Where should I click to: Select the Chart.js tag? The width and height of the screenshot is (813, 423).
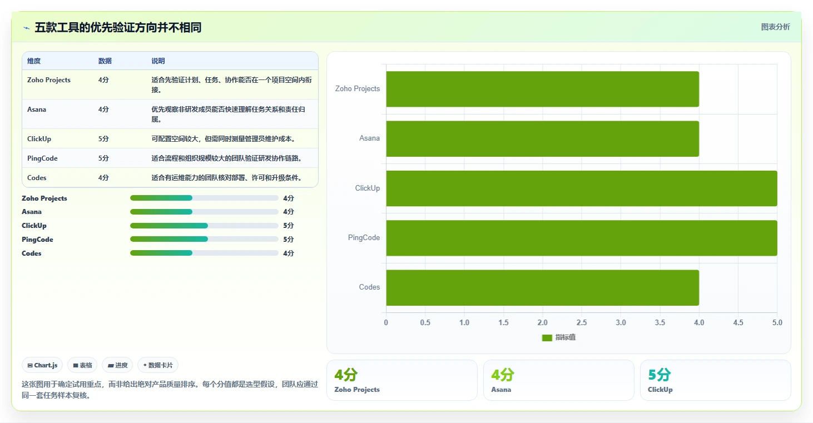coord(43,365)
